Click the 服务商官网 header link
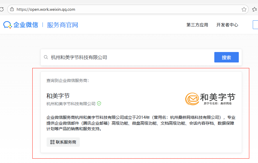 tap(63, 25)
